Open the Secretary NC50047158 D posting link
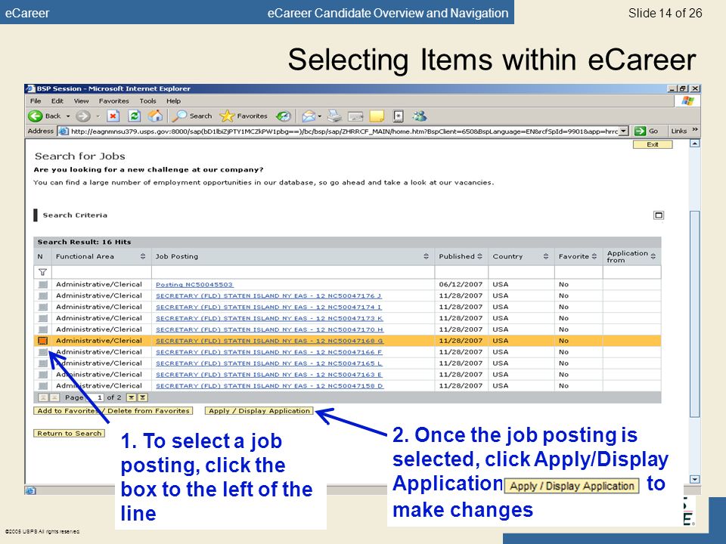 coord(269,386)
